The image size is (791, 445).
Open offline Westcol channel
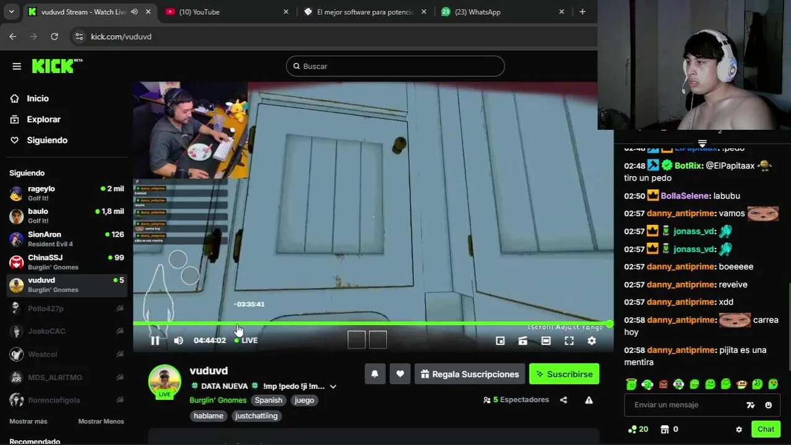tap(66, 354)
